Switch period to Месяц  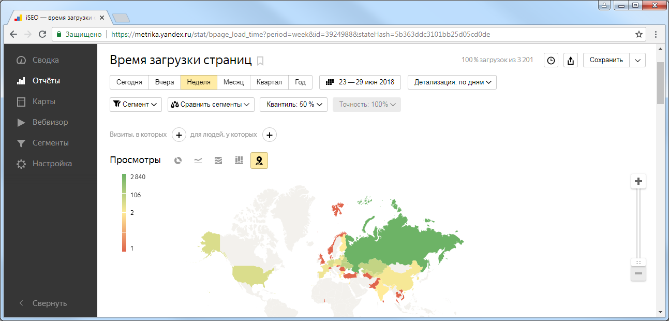pos(233,82)
